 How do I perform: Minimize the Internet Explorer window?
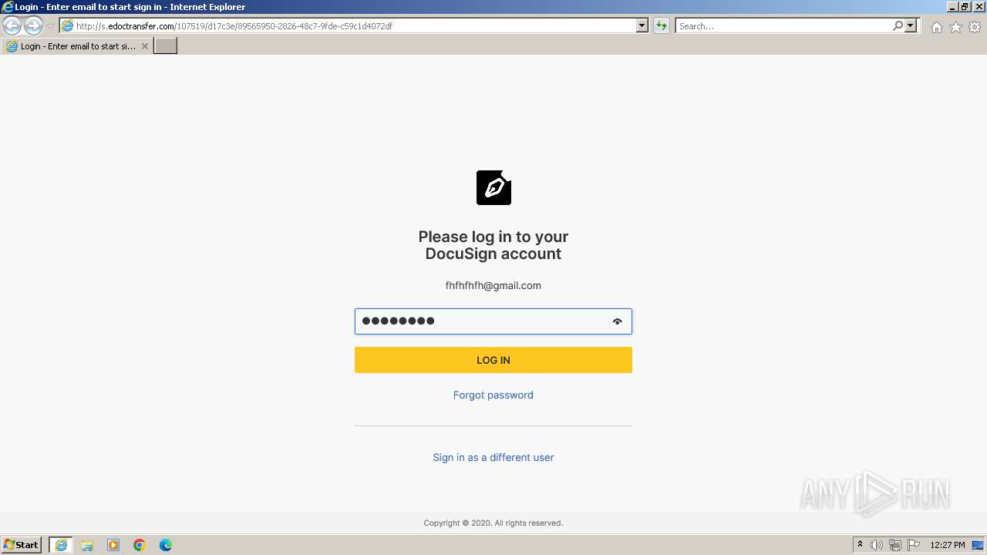(x=952, y=7)
